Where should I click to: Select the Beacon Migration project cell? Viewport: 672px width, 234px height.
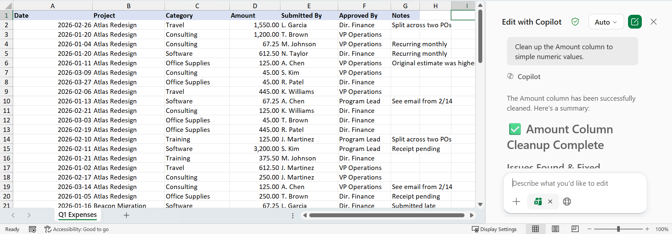pyautogui.click(x=128, y=205)
